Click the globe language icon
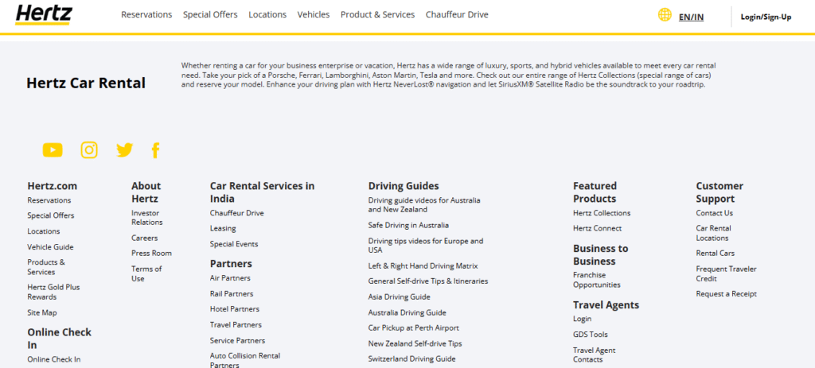This screenshot has height=368, width=815. coord(665,15)
